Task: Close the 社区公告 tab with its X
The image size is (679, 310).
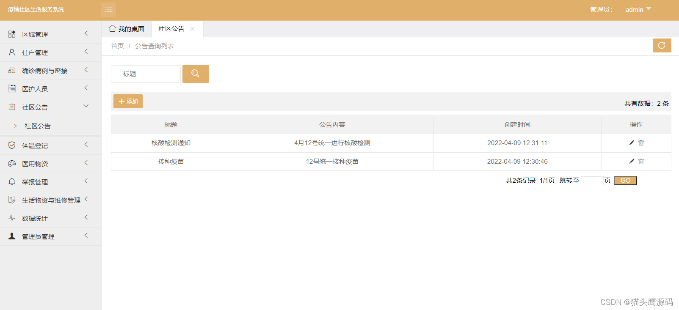Action: (x=192, y=29)
